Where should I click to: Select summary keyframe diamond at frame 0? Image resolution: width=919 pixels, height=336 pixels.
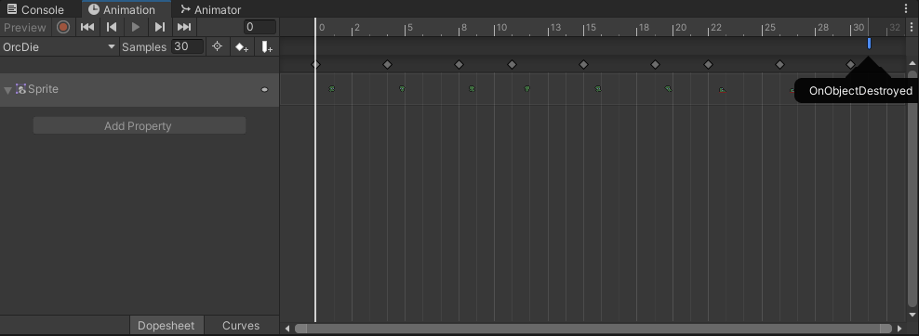[315, 64]
